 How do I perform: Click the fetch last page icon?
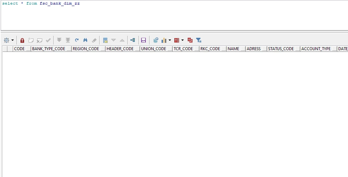68,40
